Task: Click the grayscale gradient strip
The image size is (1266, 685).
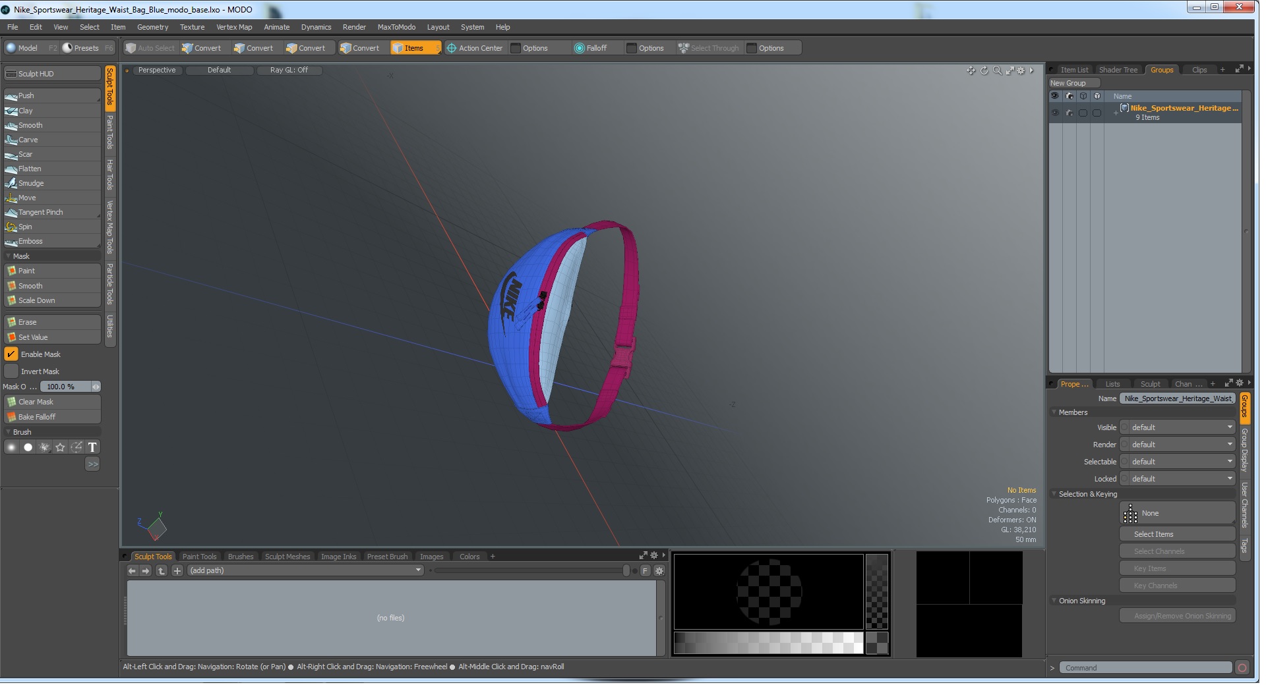Action: tap(768, 643)
